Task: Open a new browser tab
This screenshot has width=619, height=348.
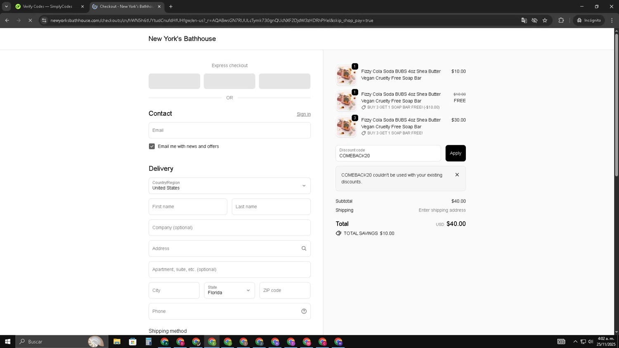Action: click(171, 7)
